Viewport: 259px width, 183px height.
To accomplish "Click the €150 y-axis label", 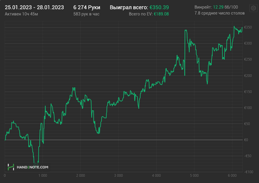I will tap(248, 91).
